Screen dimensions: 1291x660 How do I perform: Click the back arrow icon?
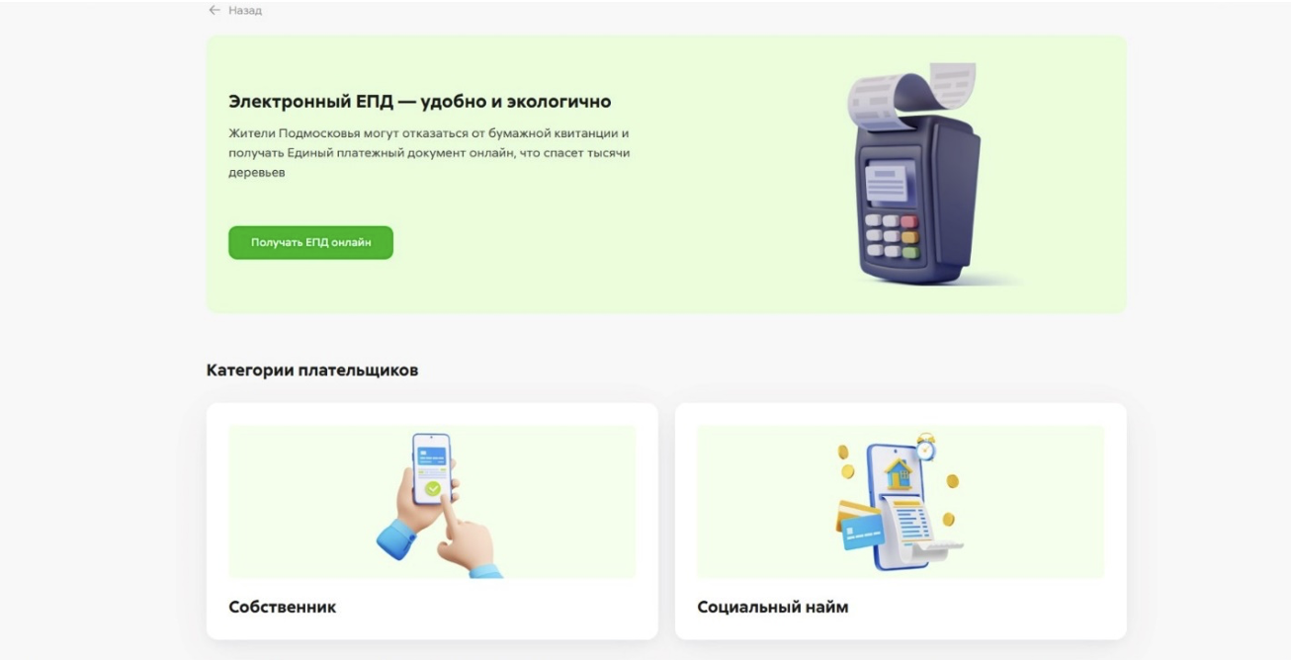click(215, 10)
